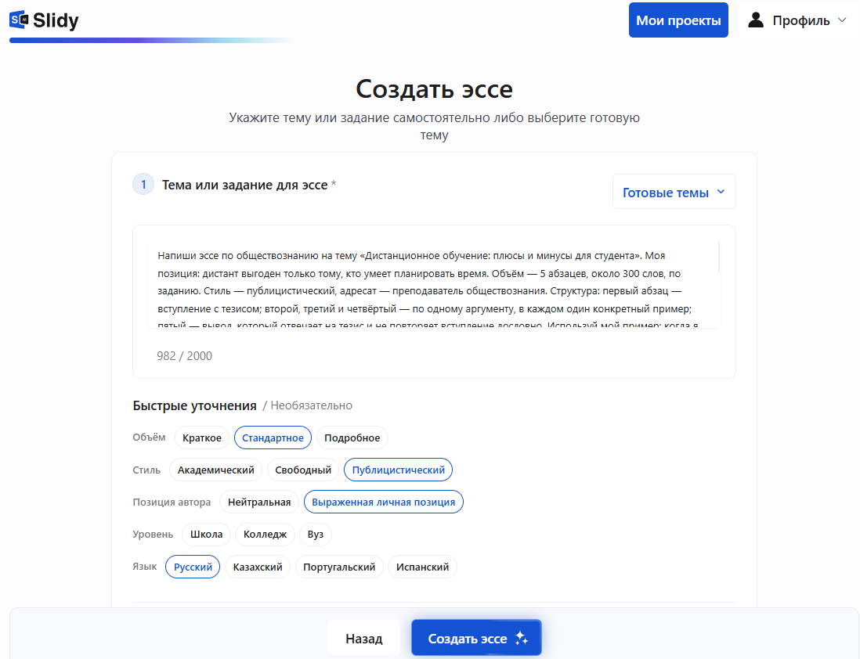Select the Вуз level
Screen dimensions: 860x659
(316, 535)
